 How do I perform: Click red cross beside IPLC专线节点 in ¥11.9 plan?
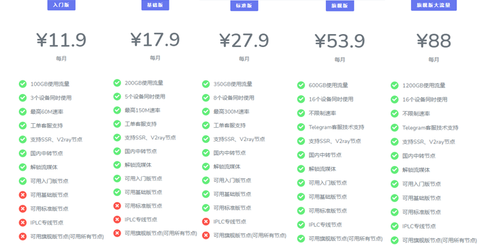click(23, 223)
